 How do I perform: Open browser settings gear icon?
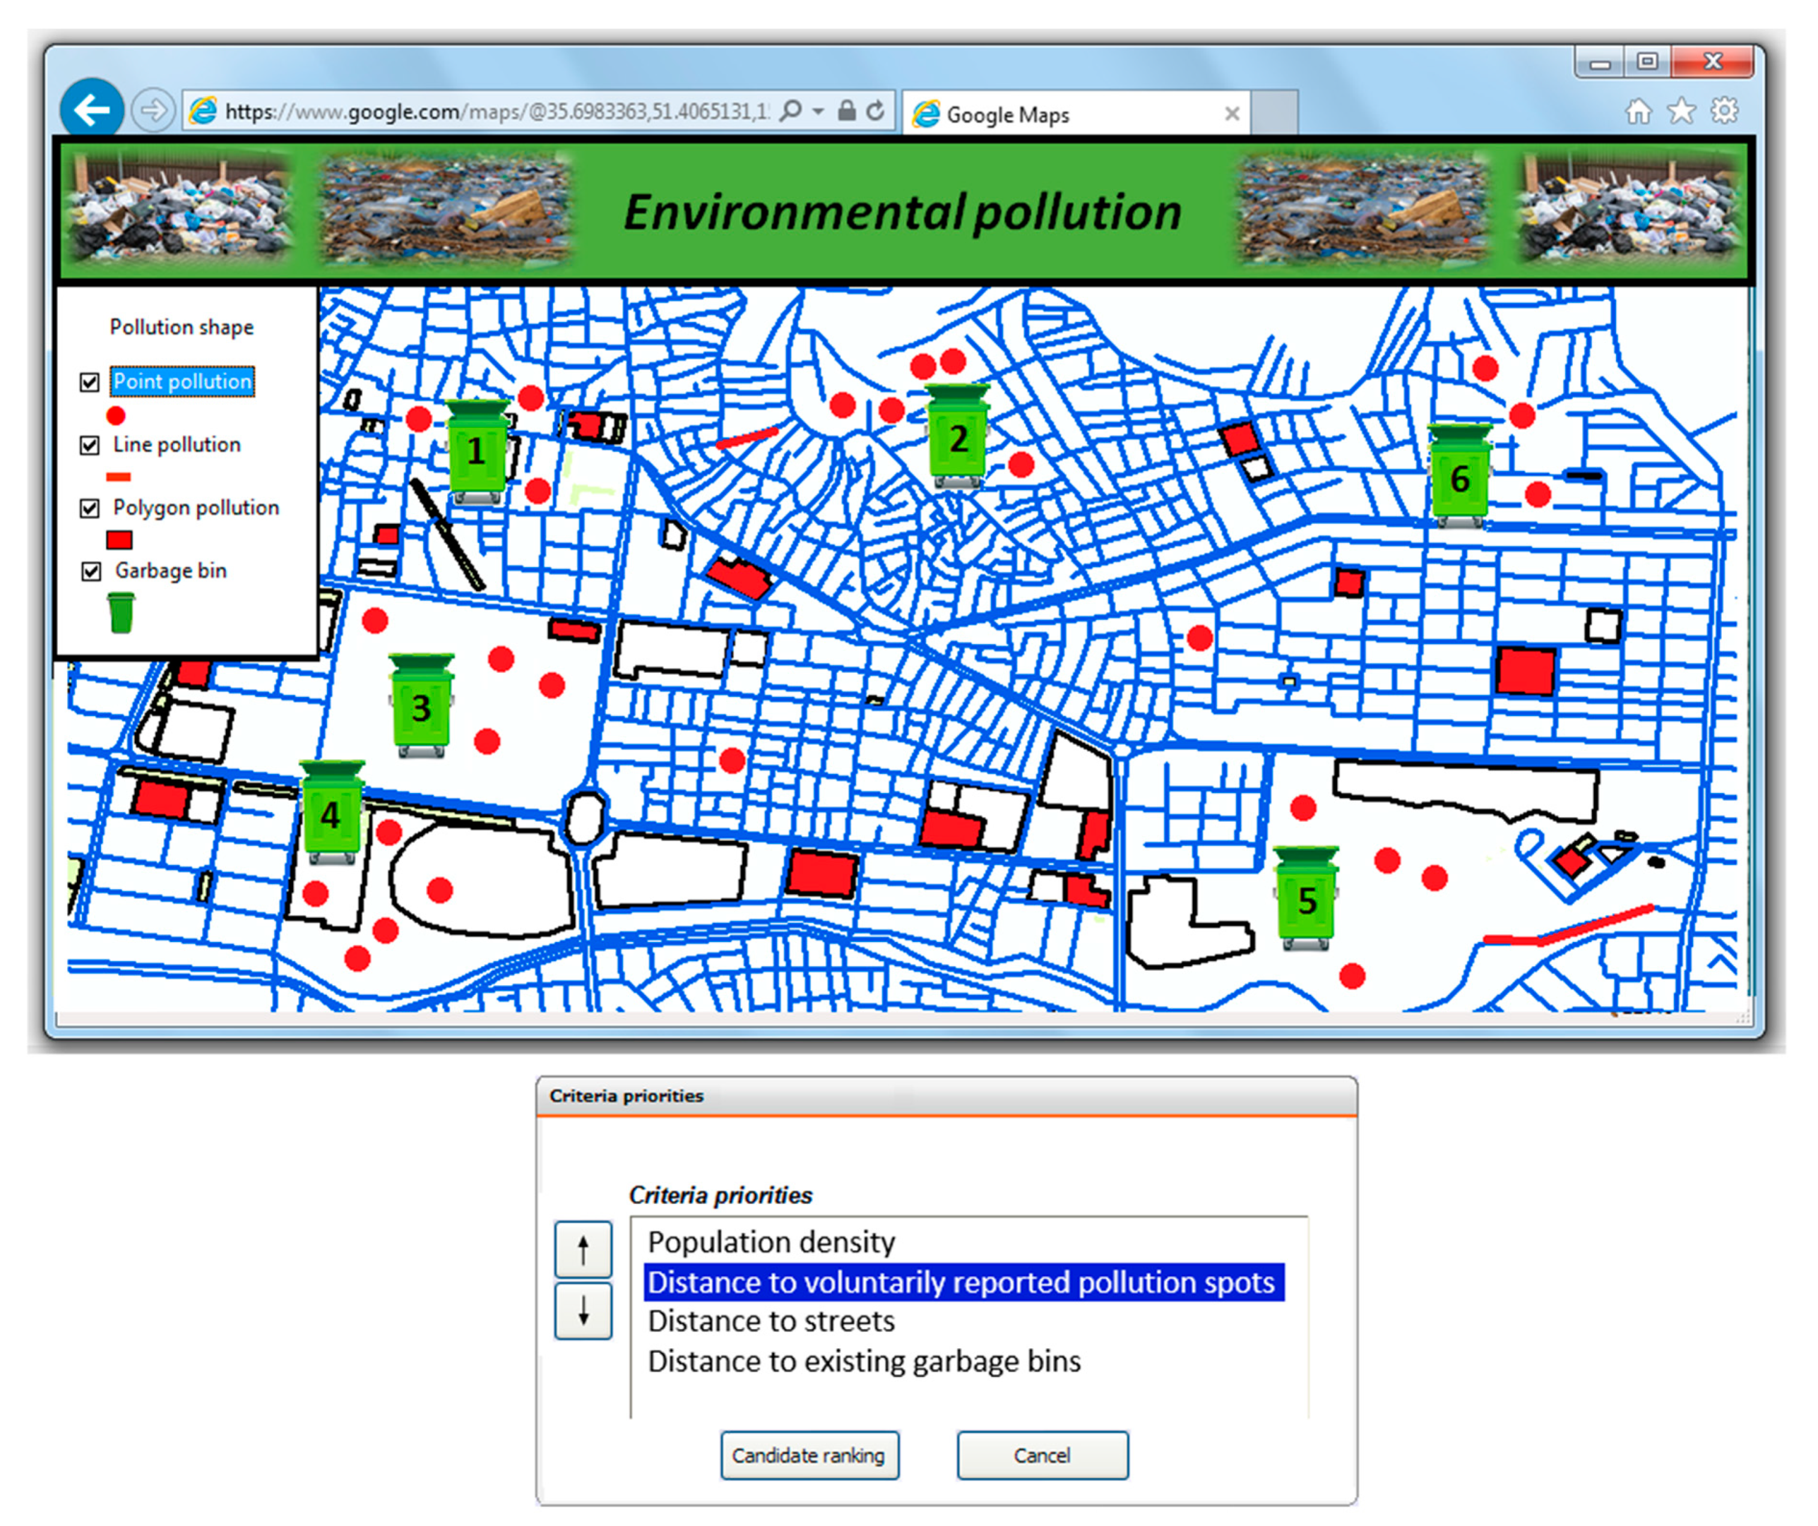click(1724, 111)
